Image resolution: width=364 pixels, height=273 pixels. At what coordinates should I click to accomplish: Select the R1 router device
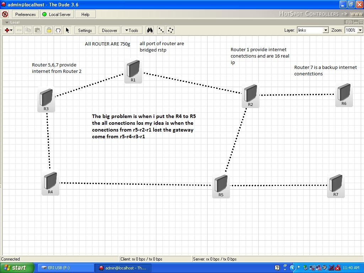click(x=133, y=71)
